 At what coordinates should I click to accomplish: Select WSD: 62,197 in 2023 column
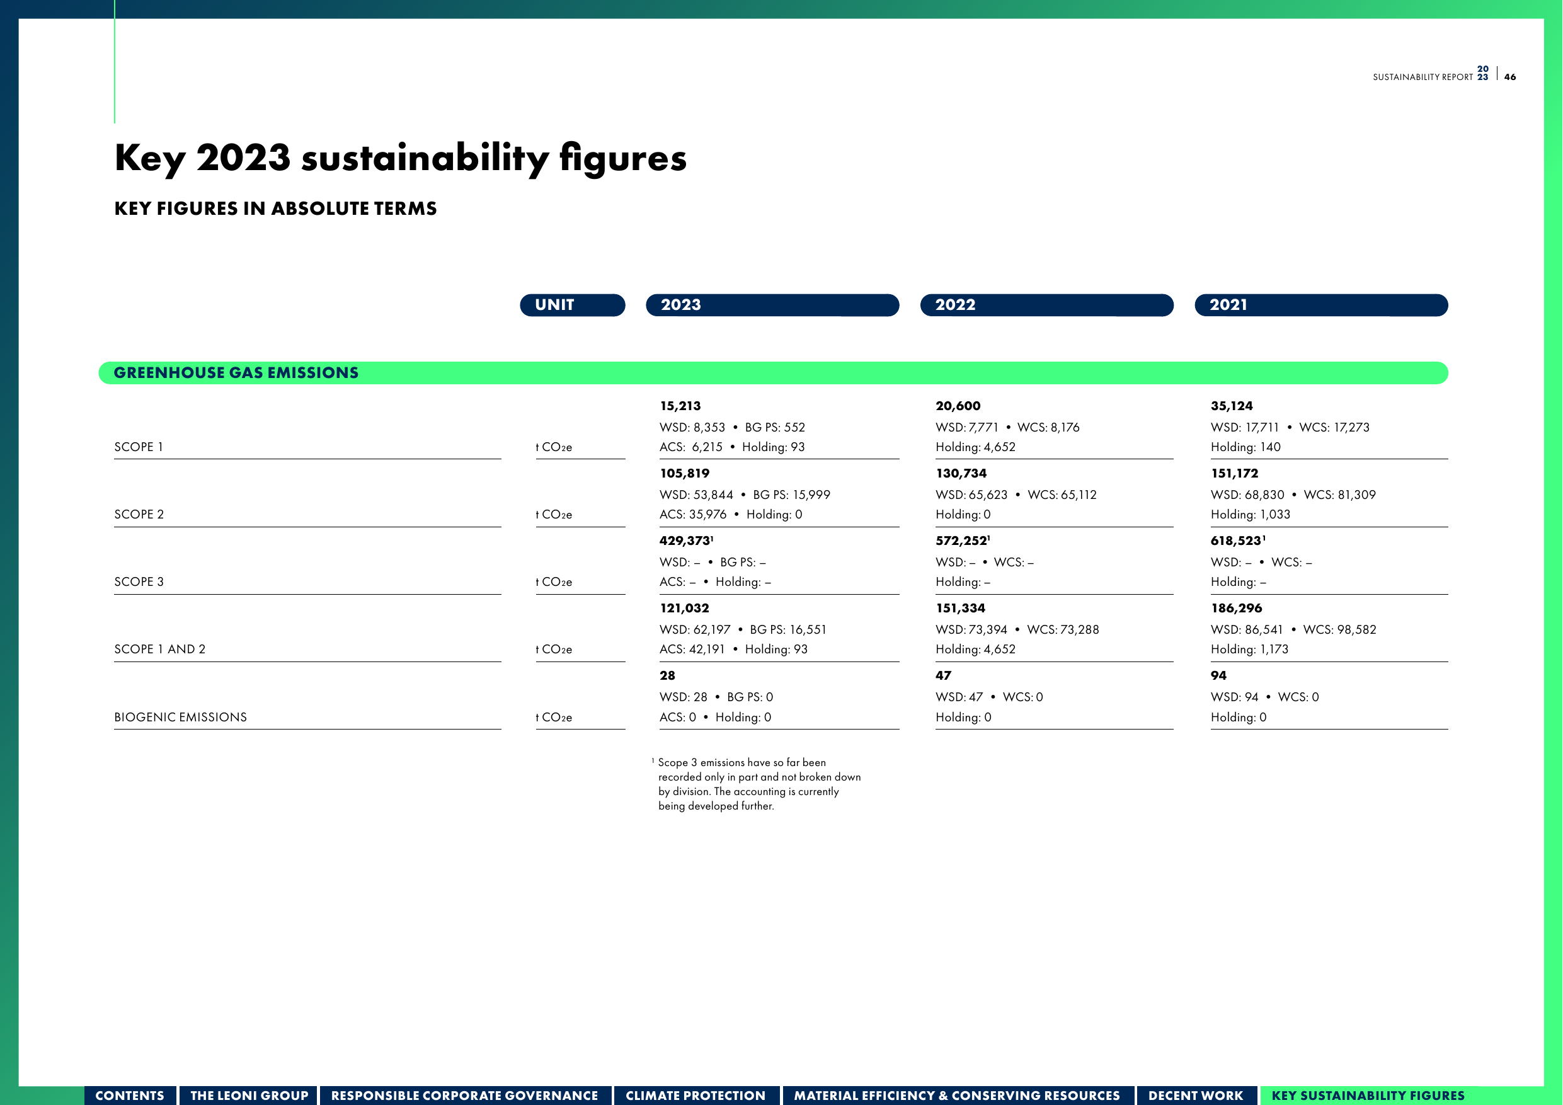click(695, 630)
